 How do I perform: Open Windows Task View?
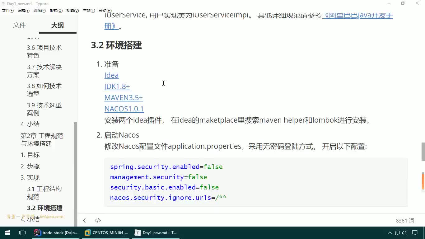click(x=22, y=233)
